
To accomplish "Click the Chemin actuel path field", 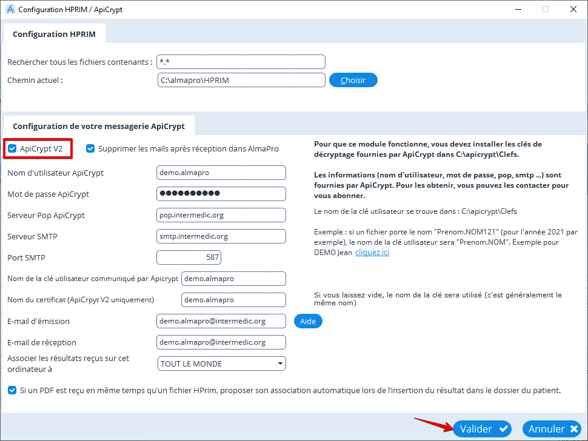I will [x=241, y=80].
